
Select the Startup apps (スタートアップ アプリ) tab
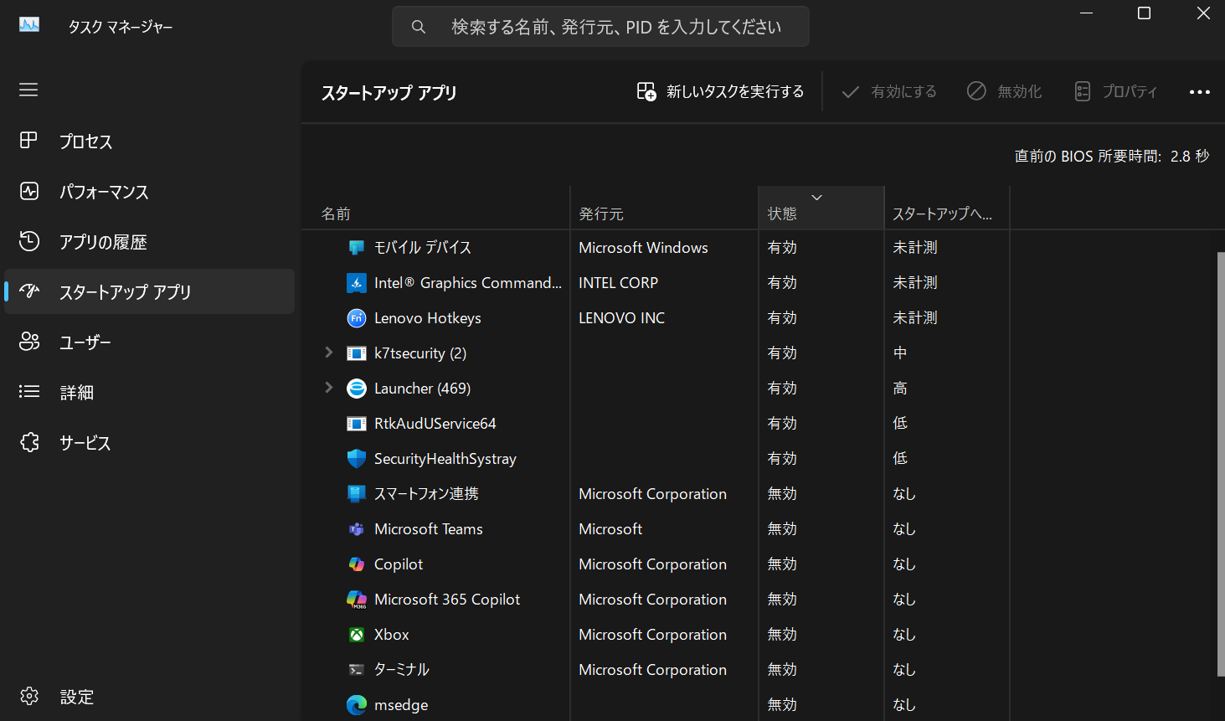point(125,292)
